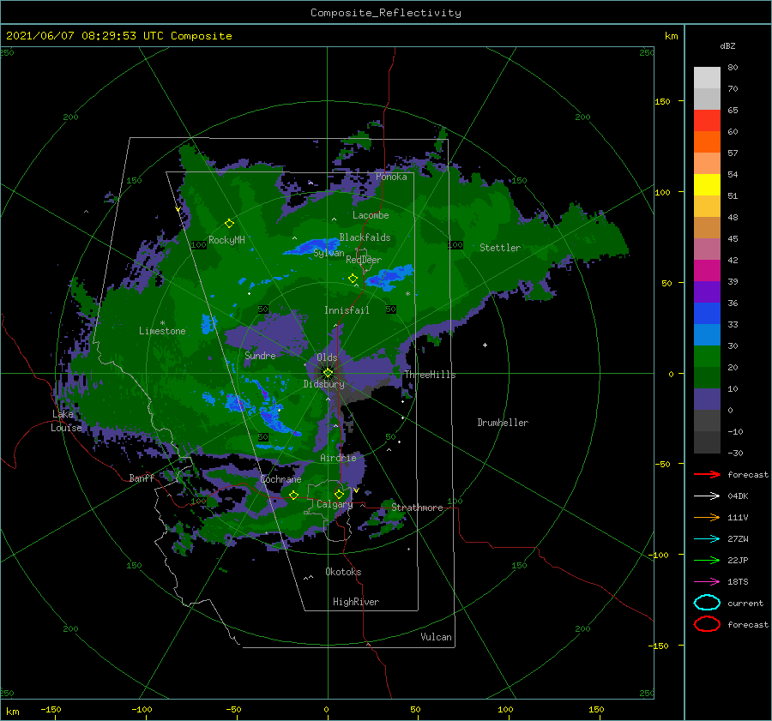Click the yellow diamond marker above Calgary
This screenshot has width=772, height=721.
click(339, 494)
